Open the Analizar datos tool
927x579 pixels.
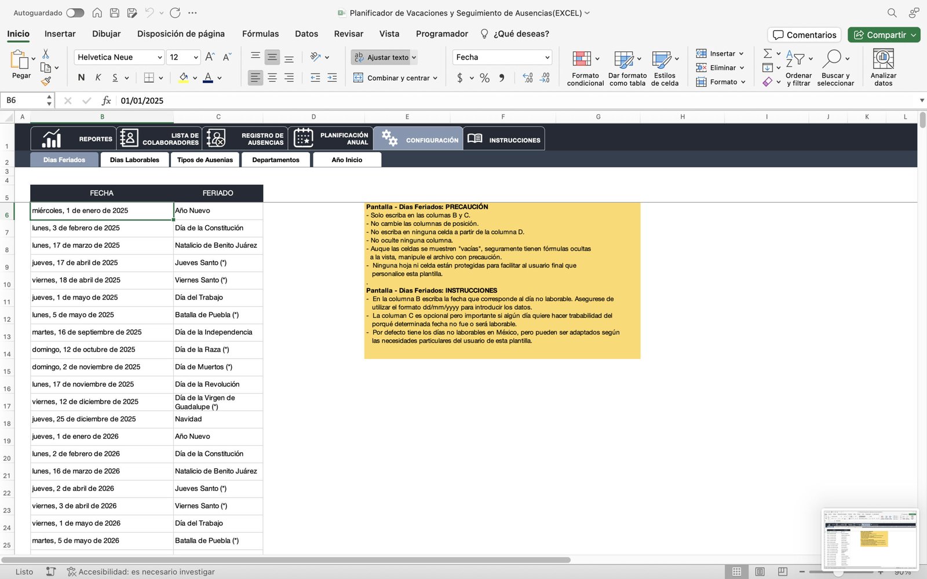[x=883, y=59]
